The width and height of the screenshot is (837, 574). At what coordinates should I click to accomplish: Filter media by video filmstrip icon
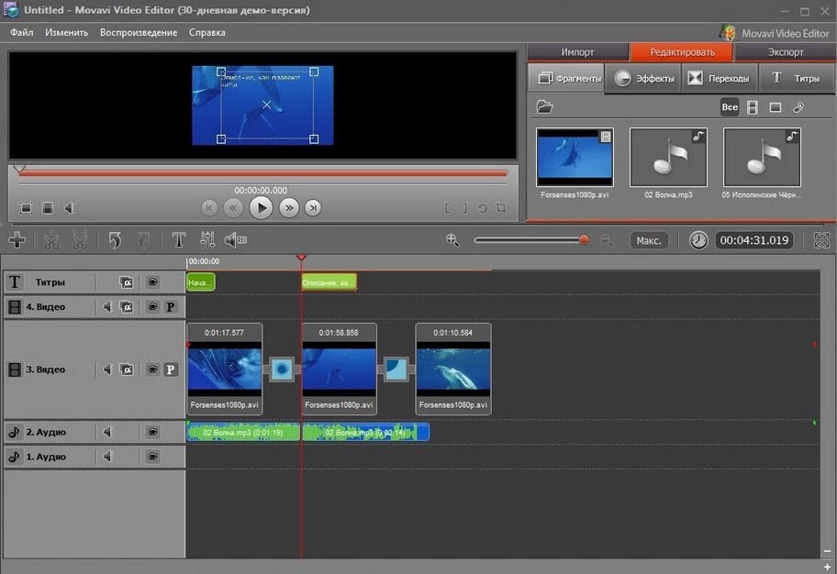click(x=753, y=107)
